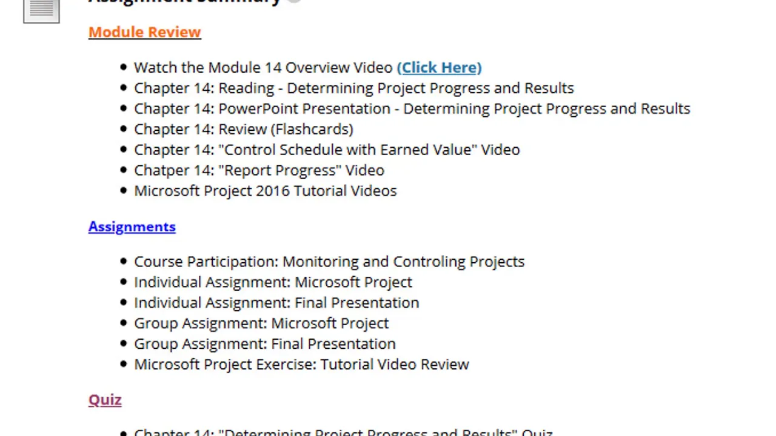Open the Click Here overview video link
The width and height of the screenshot is (776, 436).
[x=439, y=67]
